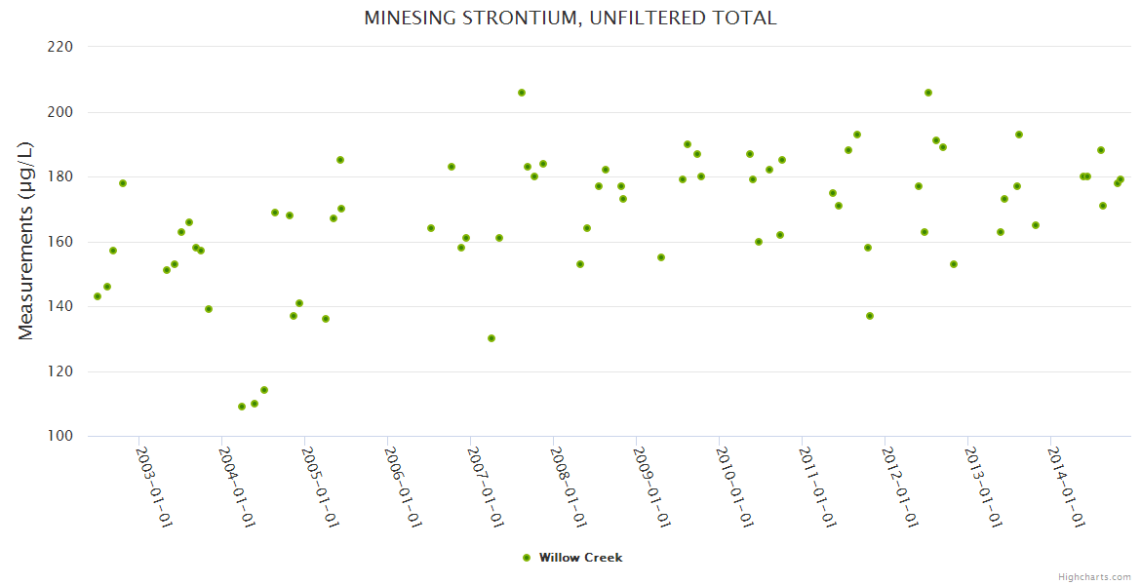Toggle the Willow Creek series legend label
The width and height of the screenshot is (1141, 585).
click(x=580, y=558)
